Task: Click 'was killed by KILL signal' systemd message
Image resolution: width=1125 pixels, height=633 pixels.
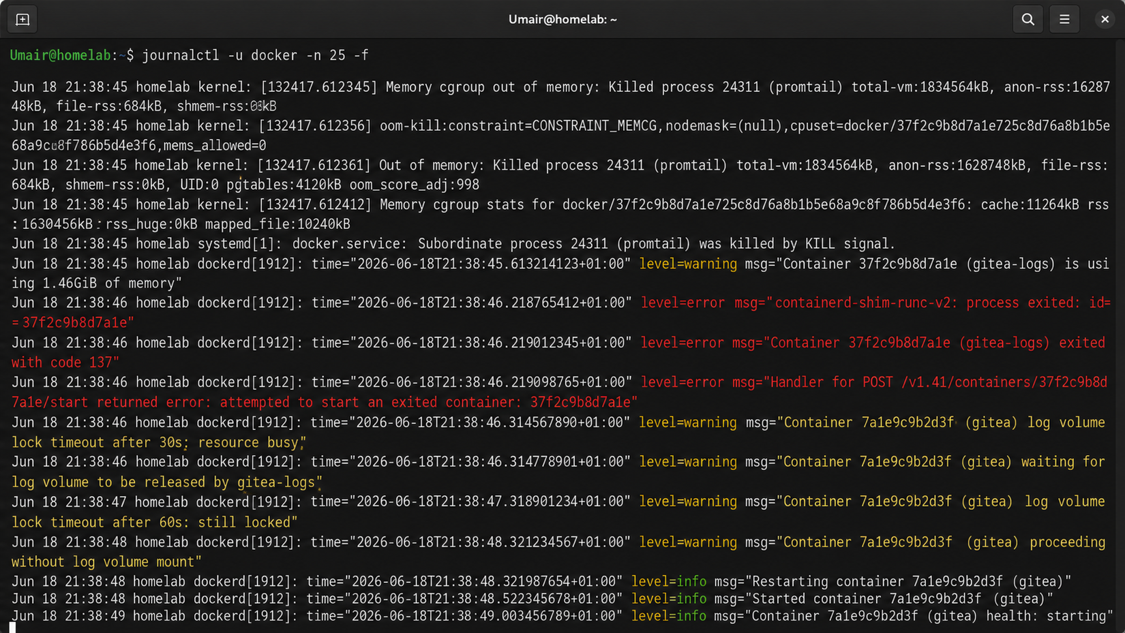Action: click(796, 244)
